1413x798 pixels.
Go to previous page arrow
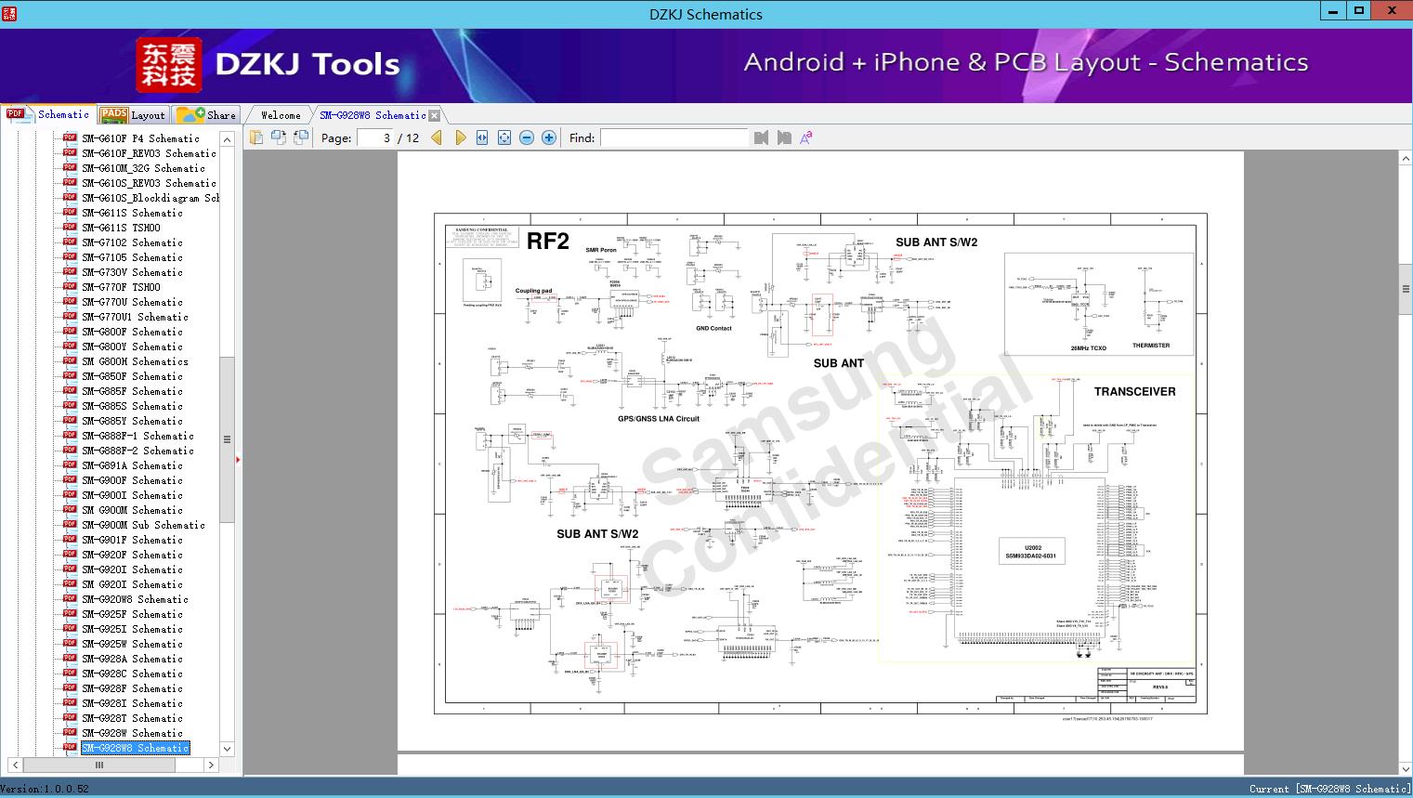coord(438,137)
